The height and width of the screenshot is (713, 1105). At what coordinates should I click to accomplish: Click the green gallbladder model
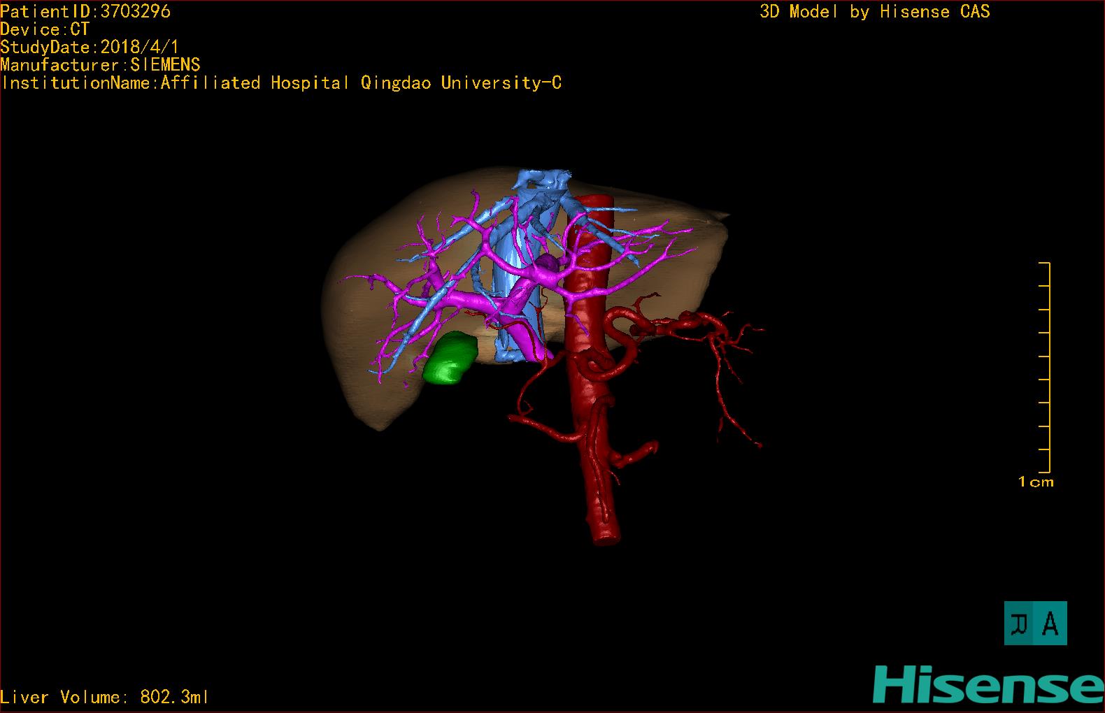coord(450,358)
